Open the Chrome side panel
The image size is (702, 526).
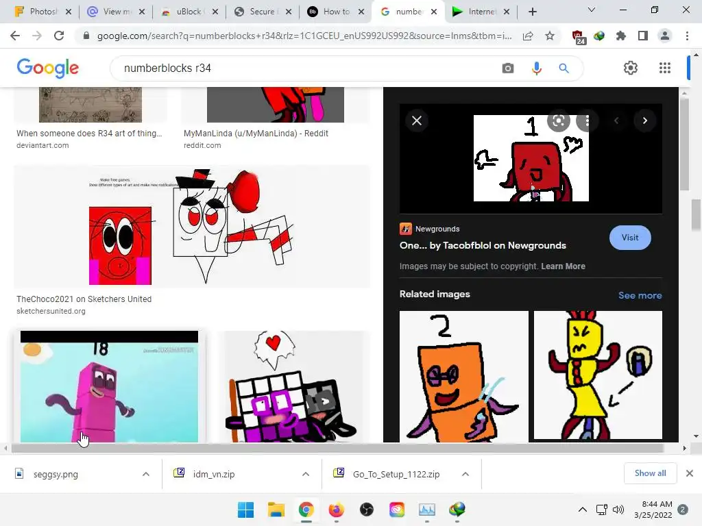(643, 36)
